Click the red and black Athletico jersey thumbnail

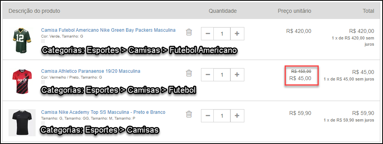coord(22,81)
